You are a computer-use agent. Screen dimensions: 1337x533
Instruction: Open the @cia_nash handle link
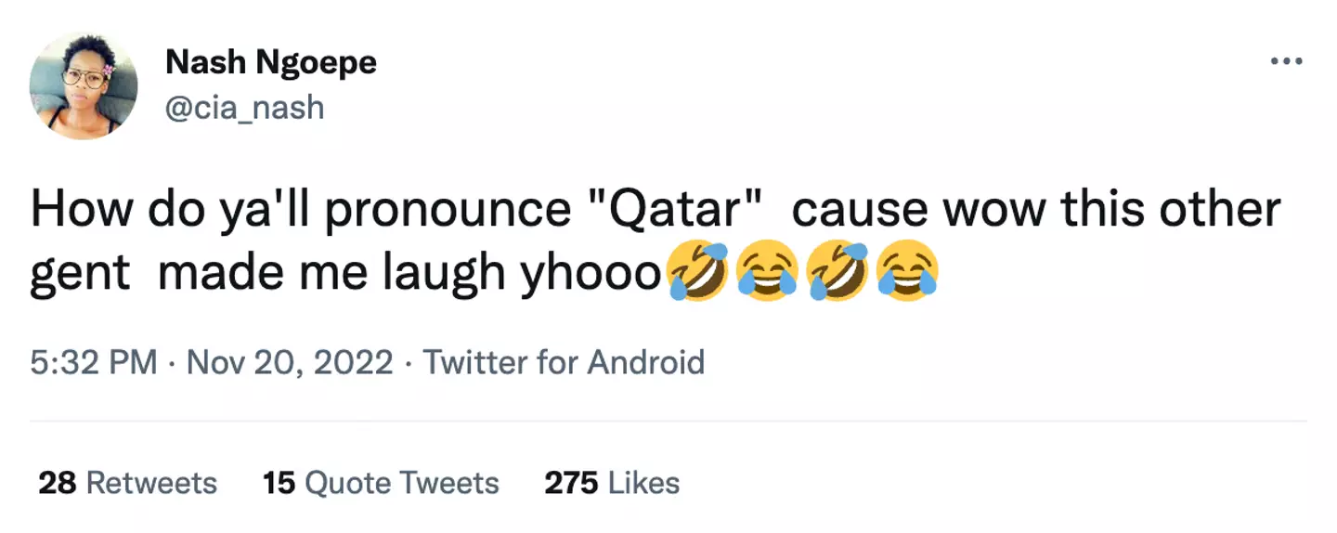[244, 108]
